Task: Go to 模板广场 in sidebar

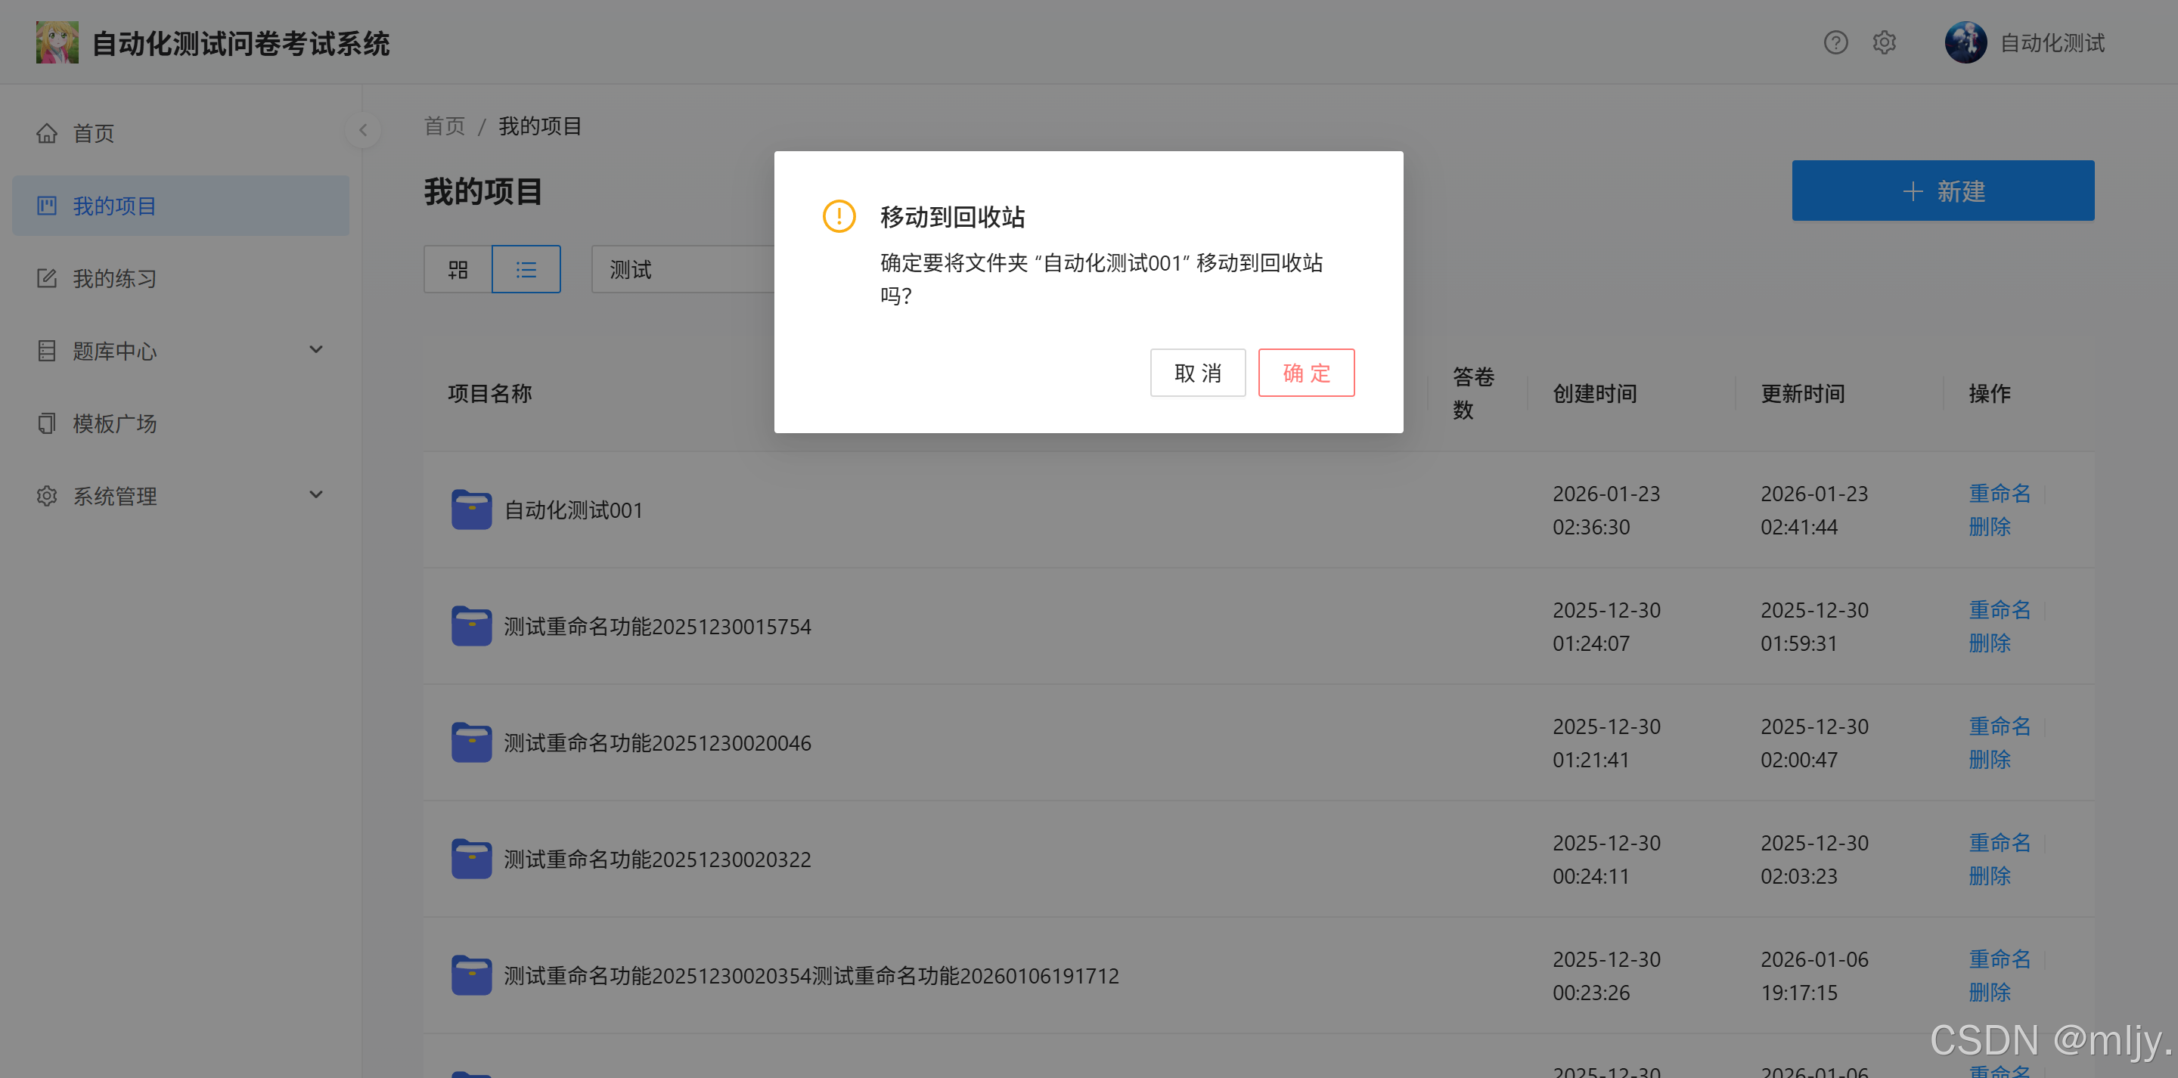Action: (114, 423)
